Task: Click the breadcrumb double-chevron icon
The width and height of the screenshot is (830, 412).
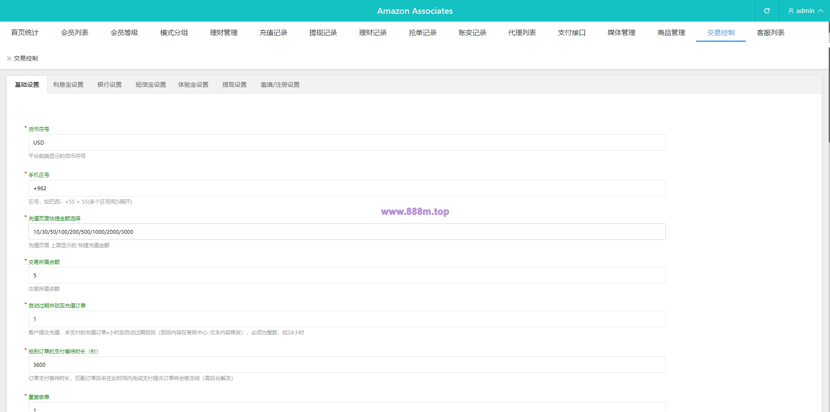Action: pyautogui.click(x=9, y=58)
